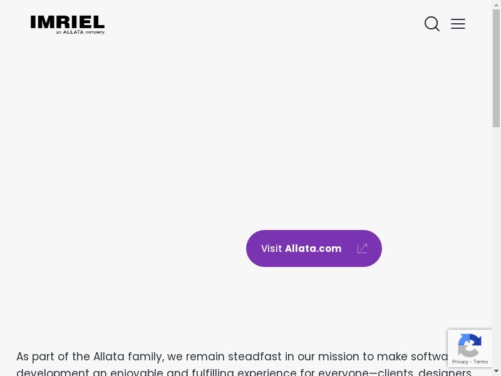Open the hamburger navigation menu
The width and height of the screenshot is (501, 376).
click(x=458, y=24)
